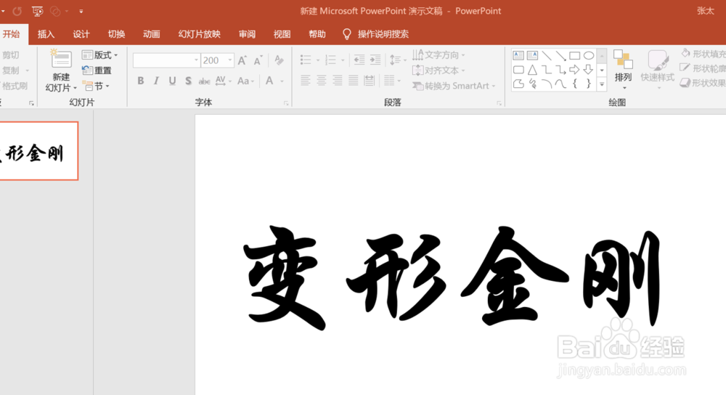The width and height of the screenshot is (726, 395).
Task: Click the New Slide (新建幻灯片) icon
Action: 61,60
